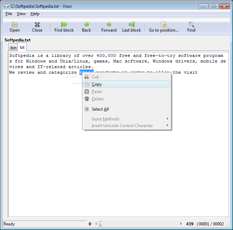Image resolution: width=233 pixels, height=230 pixels.
Task: Choose Copy from the context menu
Action: point(127,84)
